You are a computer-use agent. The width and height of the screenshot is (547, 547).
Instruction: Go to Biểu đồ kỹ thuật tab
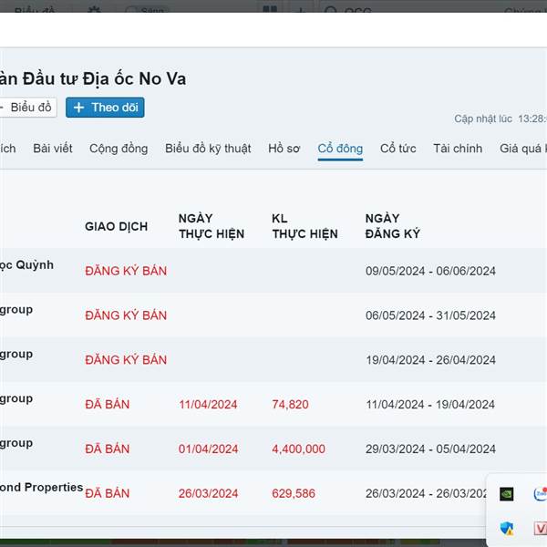[208, 149]
